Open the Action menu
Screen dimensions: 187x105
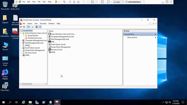tap(30, 24)
